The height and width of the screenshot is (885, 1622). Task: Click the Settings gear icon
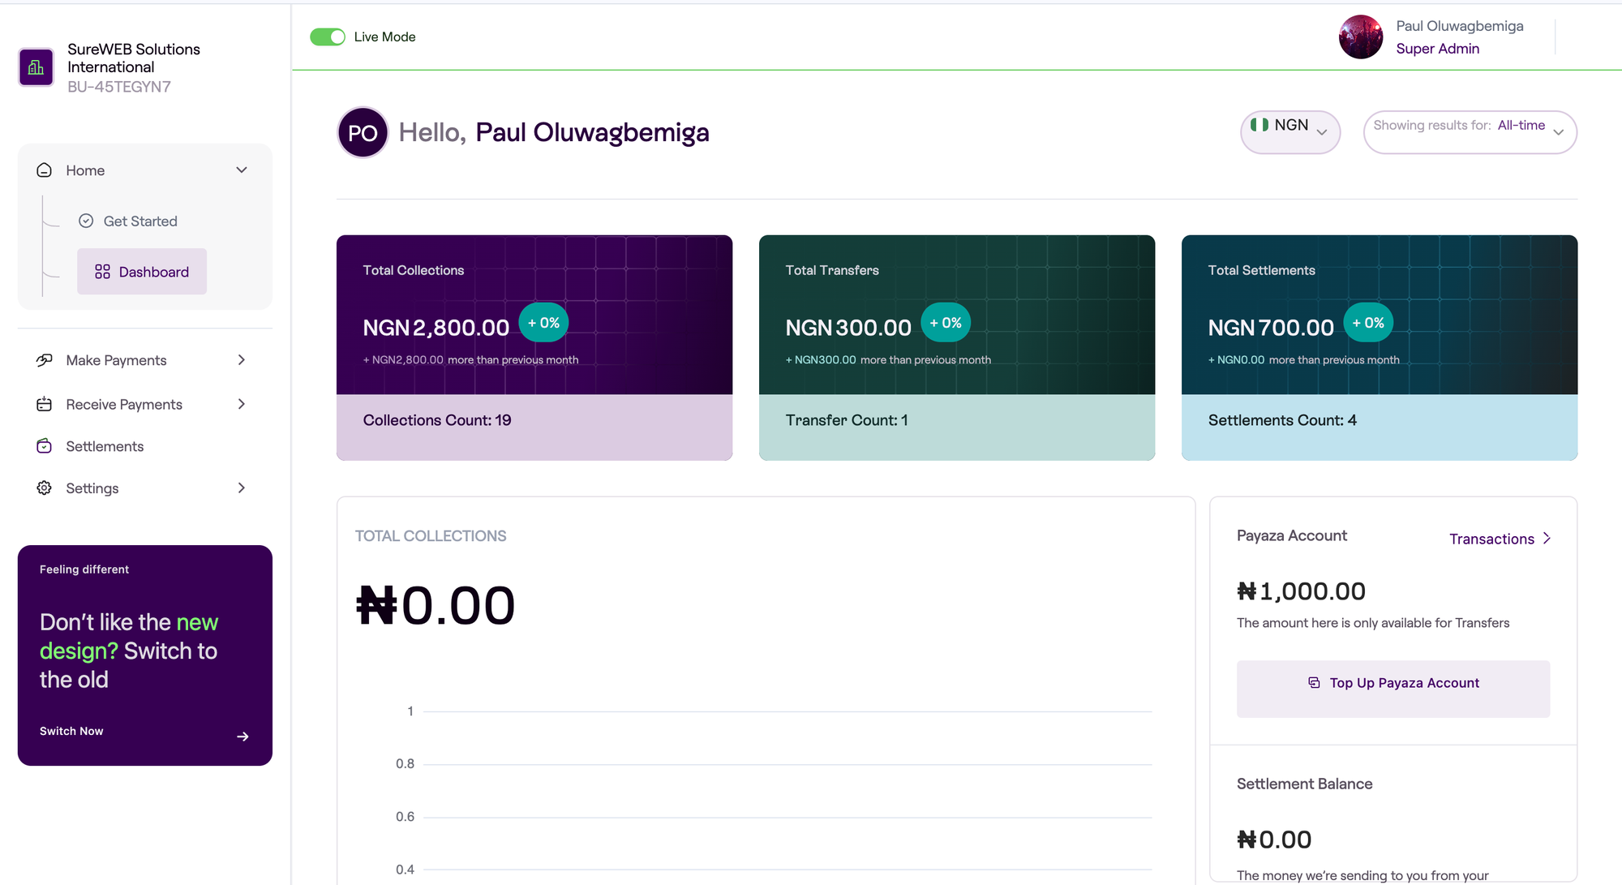(x=45, y=488)
